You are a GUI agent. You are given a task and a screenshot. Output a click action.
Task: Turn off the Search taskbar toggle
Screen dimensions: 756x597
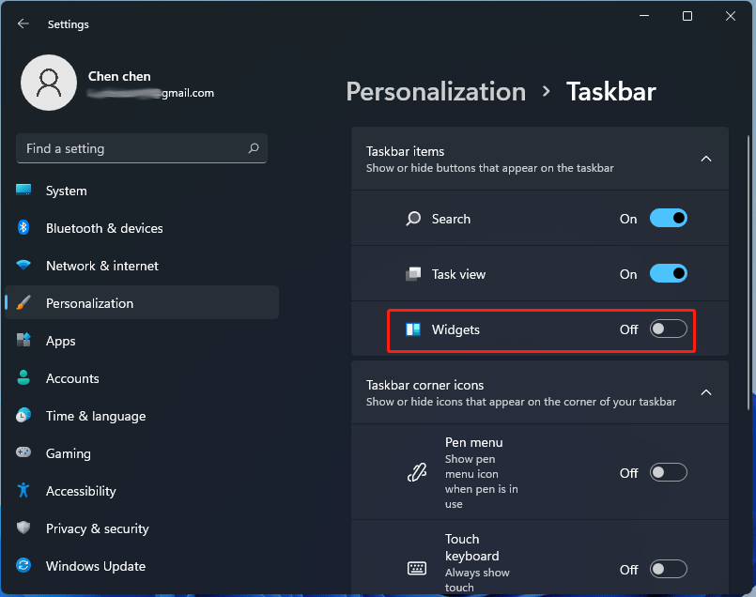point(668,219)
